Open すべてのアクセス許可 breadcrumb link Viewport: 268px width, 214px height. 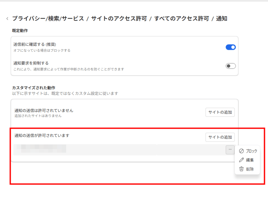182,19
